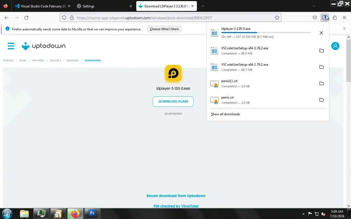The height and width of the screenshot is (219, 351).
Task: Show VSCodeUserSetup-x64-1.76.2.exe in folder
Action: tap(321, 50)
